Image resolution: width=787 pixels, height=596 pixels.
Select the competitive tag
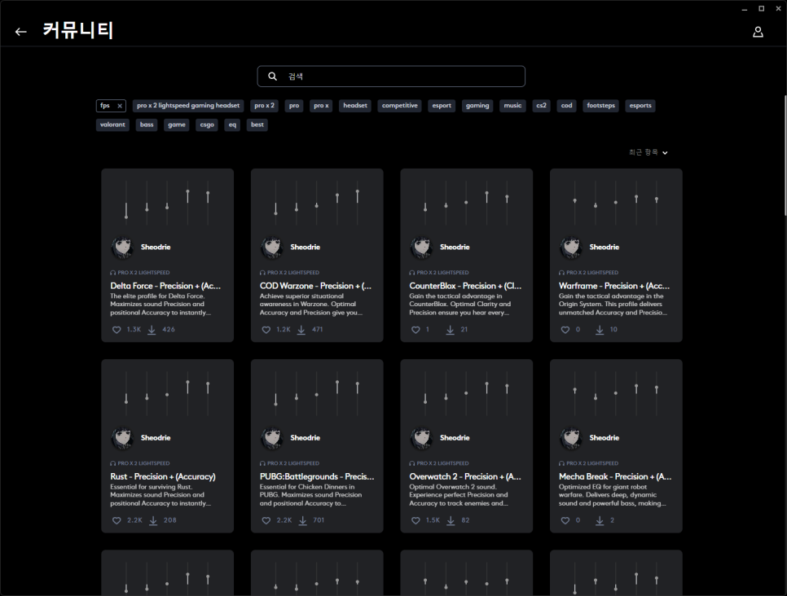coord(399,106)
